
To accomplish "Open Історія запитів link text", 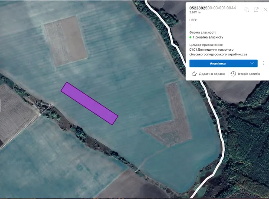I will pyautogui.click(x=249, y=74).
